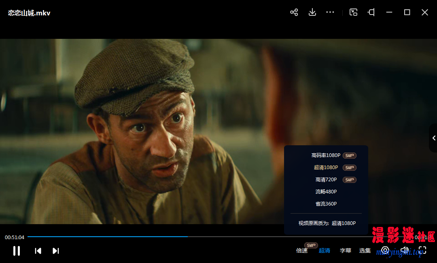Switch to mini window mode icon
The image size is (437, 263).
pyautogui.click(x=353, y=12)
